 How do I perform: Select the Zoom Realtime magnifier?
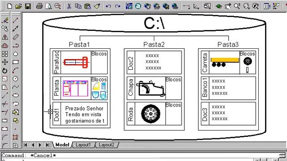tap(237, 6)
